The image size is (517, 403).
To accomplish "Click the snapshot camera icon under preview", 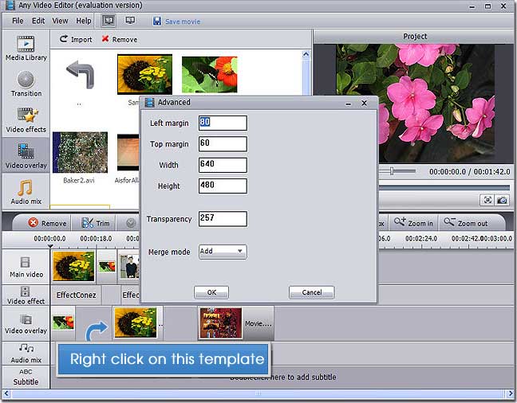I will pos(503,200).
